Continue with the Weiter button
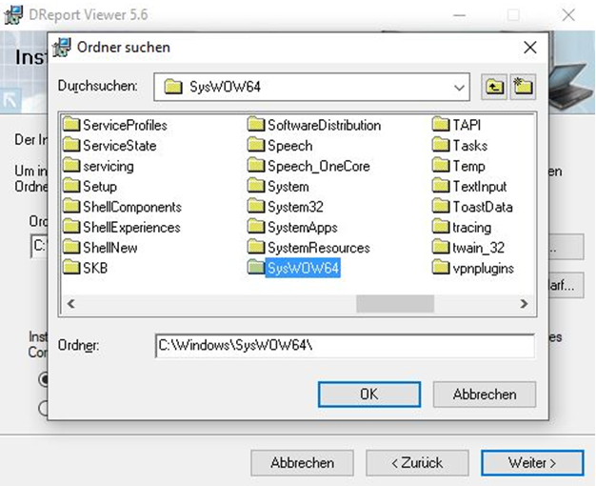This screenshot has width=596, height=486. [532, 463]
